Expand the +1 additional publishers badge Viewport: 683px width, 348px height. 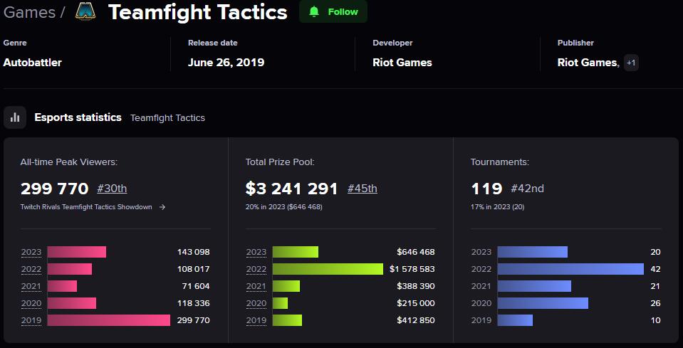(x=631, y=63)
